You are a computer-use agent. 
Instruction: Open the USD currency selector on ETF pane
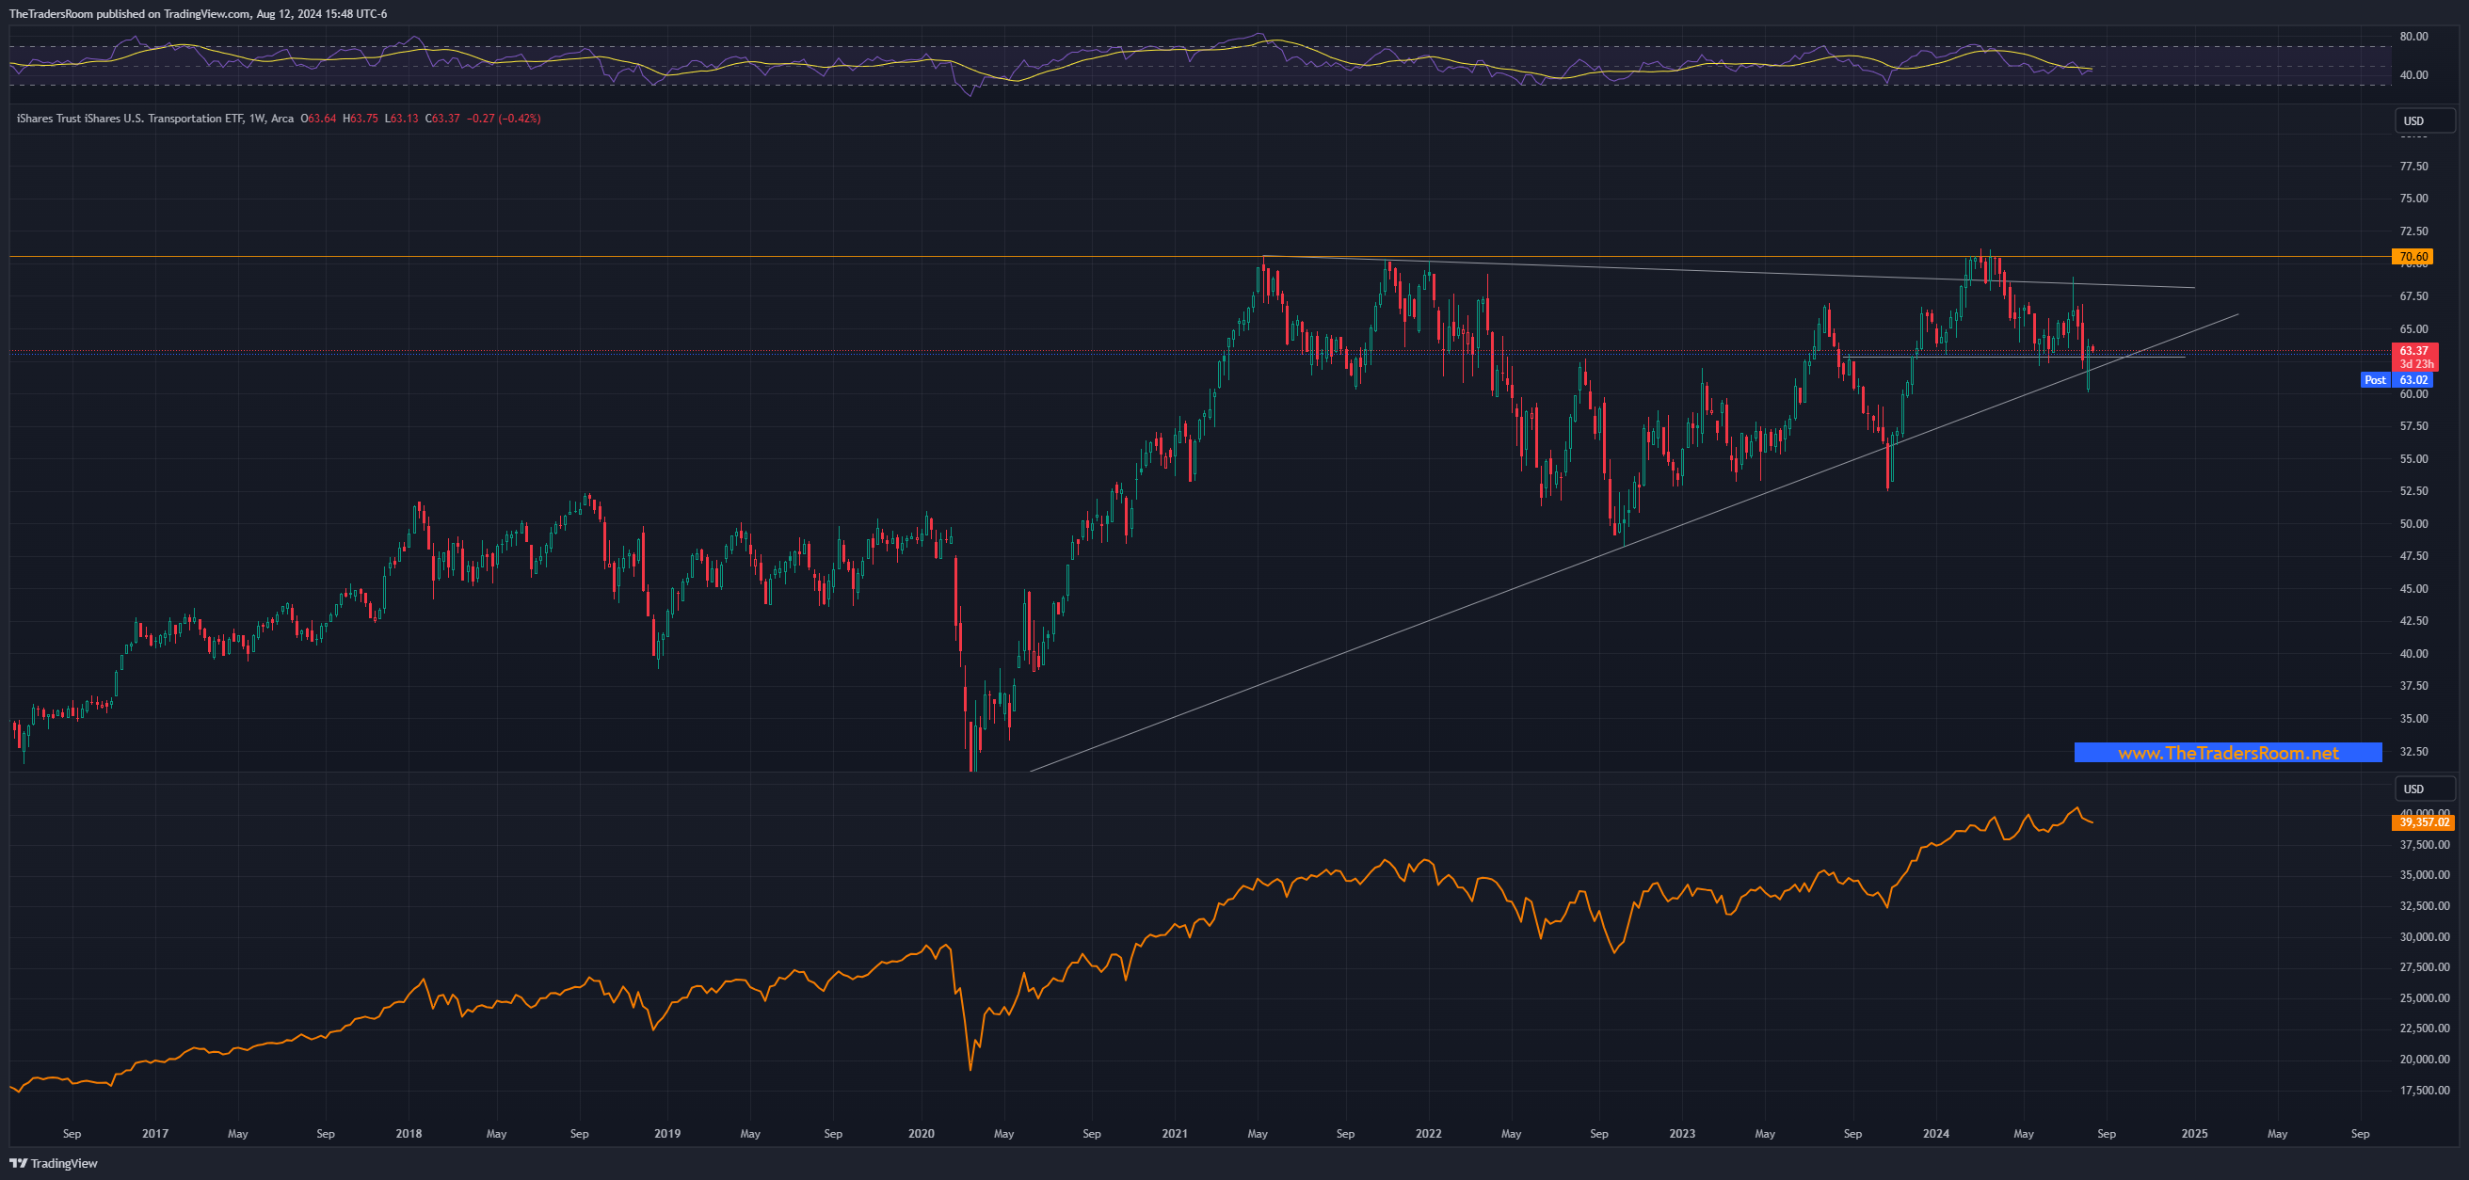coord(2424,120)
